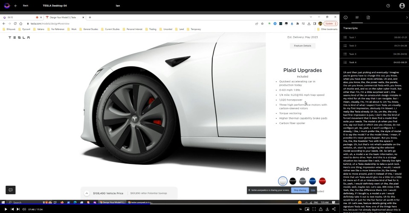The image size is (409, 213).
Task: Skip to next segment in player
Action: click(18, 209)
